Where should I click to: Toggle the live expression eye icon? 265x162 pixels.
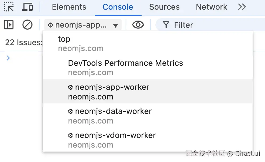click(138, 25)
